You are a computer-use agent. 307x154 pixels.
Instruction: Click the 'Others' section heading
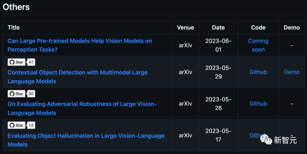click(16, 7)
